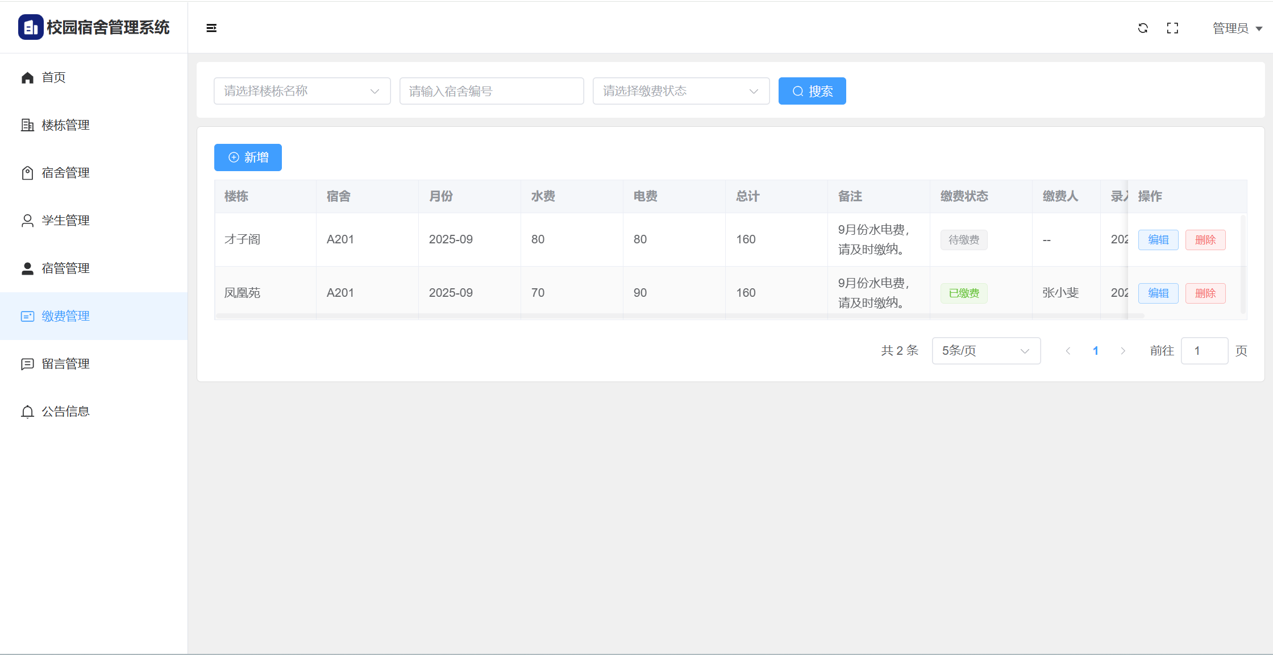Screen dimensions: 1273x655
Task: Click the refresh icon in header
Action: pos(1143,28)
